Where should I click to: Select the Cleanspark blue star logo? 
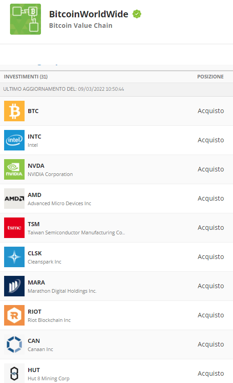(15, 257)
